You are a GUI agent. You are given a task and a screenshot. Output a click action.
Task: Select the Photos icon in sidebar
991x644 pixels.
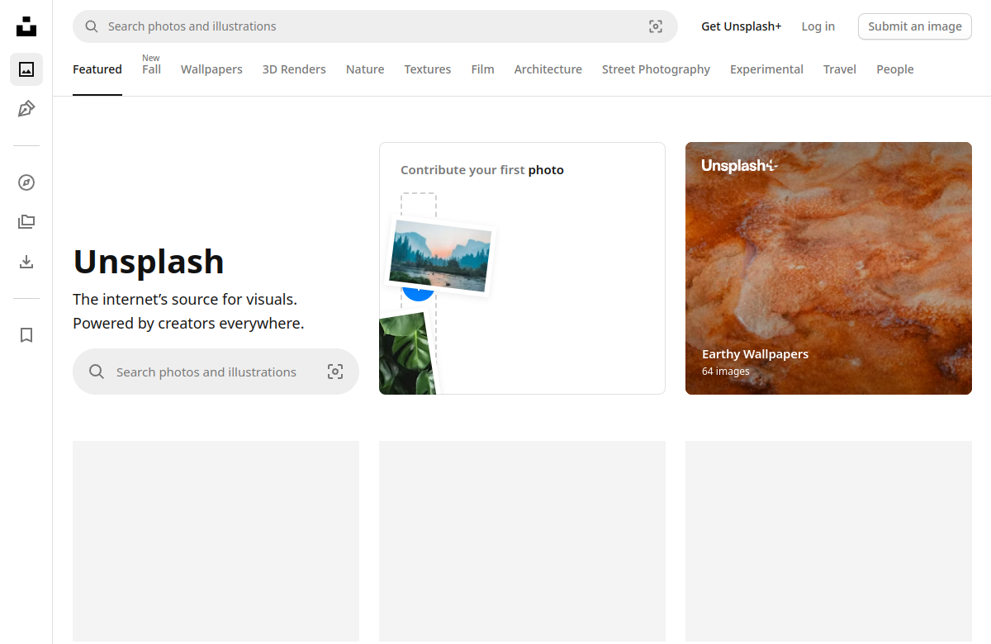click(x=26, y=69)
